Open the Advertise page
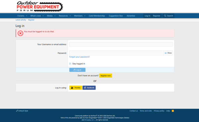The image size is (199, 122). [x=131, y=16]
